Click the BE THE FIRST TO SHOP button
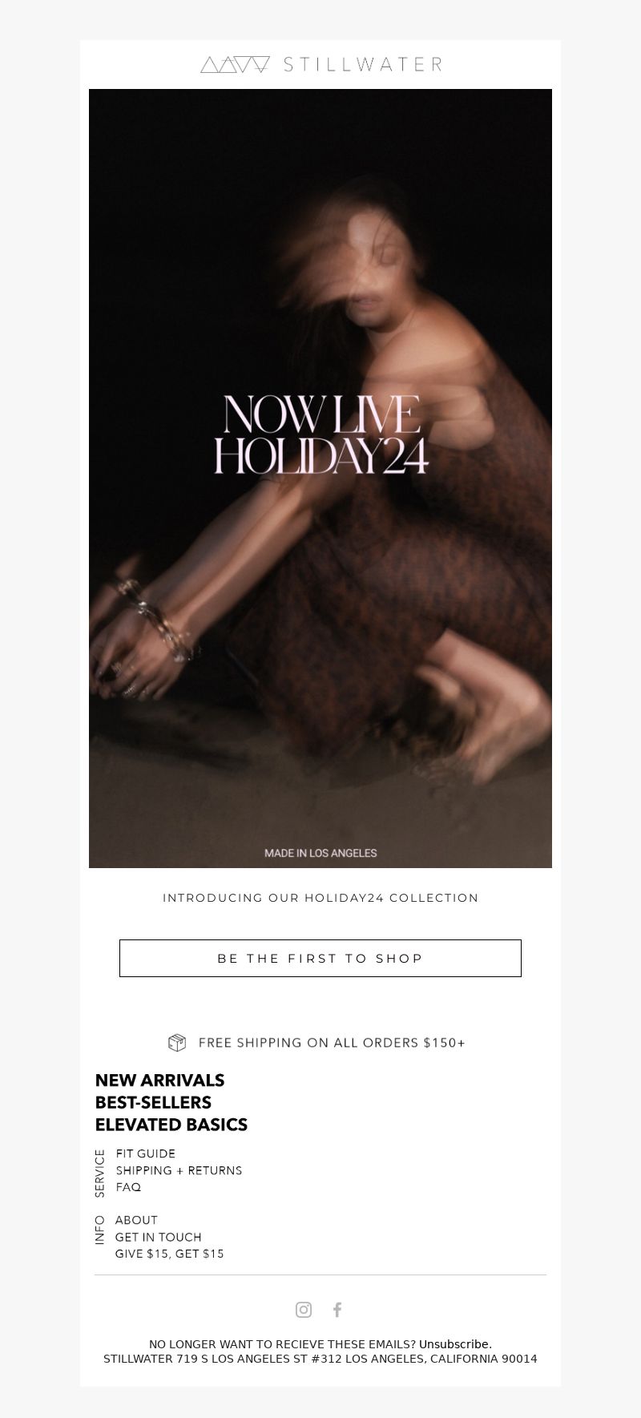This screenshot has width=641, height=1418. pos(320,958)
